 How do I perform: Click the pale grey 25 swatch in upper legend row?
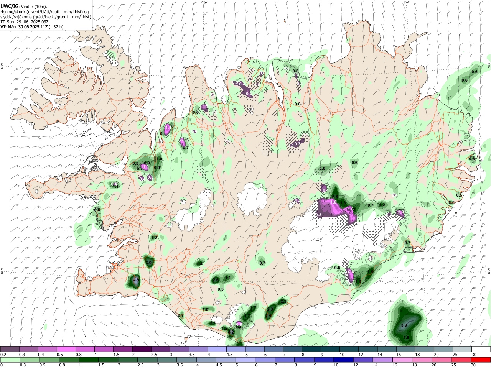pos(462,349)
